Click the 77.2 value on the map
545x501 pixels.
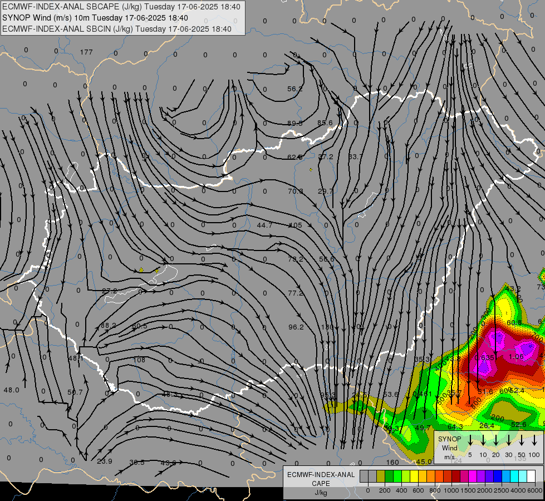[296, 293]
